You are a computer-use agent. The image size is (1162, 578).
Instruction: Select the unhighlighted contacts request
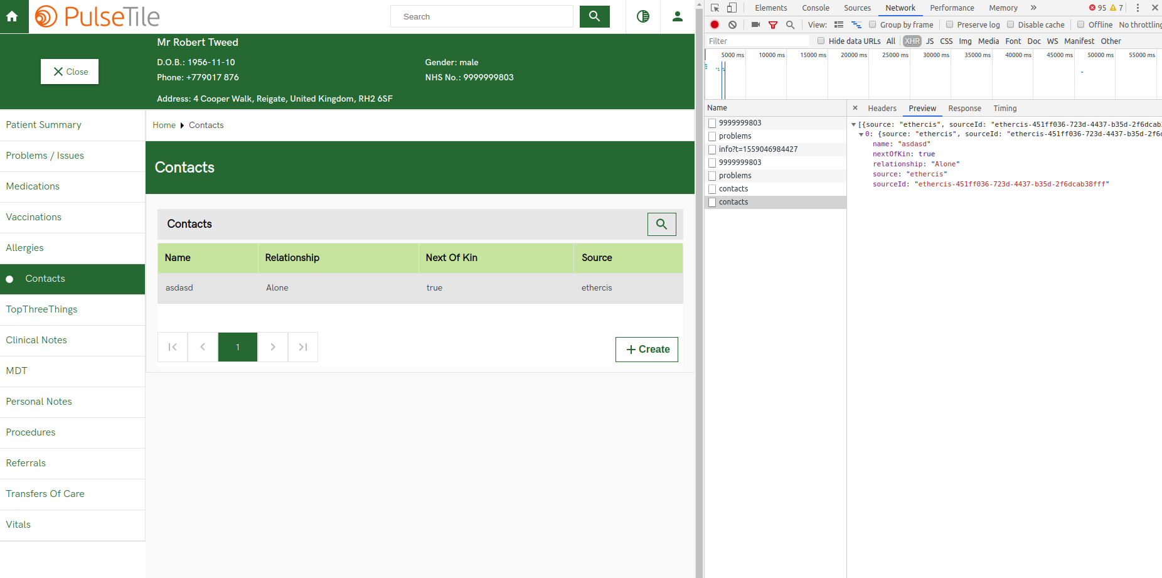coord(776,189)
